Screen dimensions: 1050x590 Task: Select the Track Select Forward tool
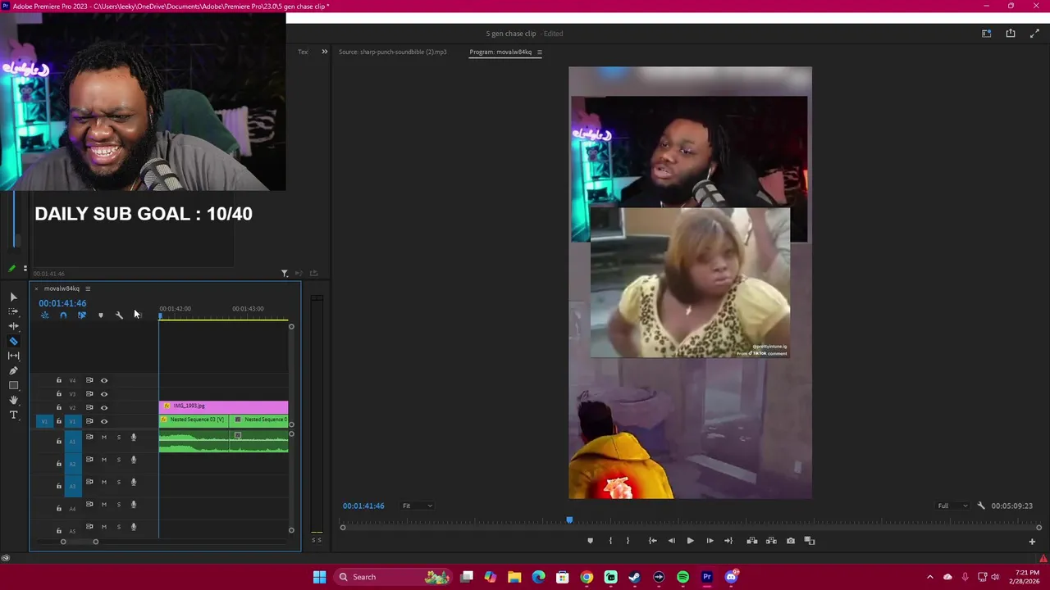pyautogui.click(x=13, y=311)
